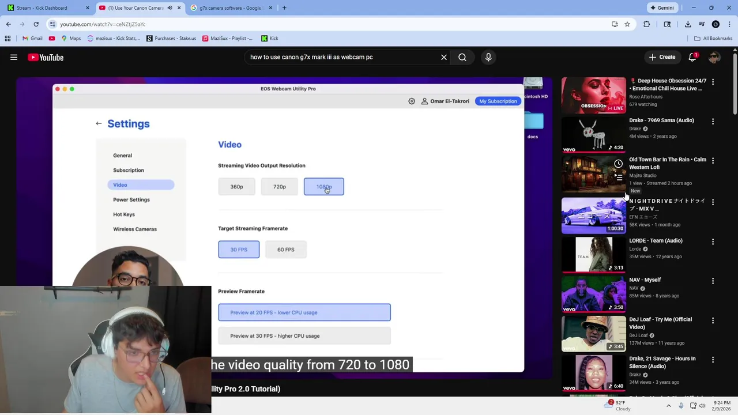Image resolution: width=738 pixels, height=415 pixels.
Task: Add Old Town Bar video to Watch Later
Action: (618, 164)
